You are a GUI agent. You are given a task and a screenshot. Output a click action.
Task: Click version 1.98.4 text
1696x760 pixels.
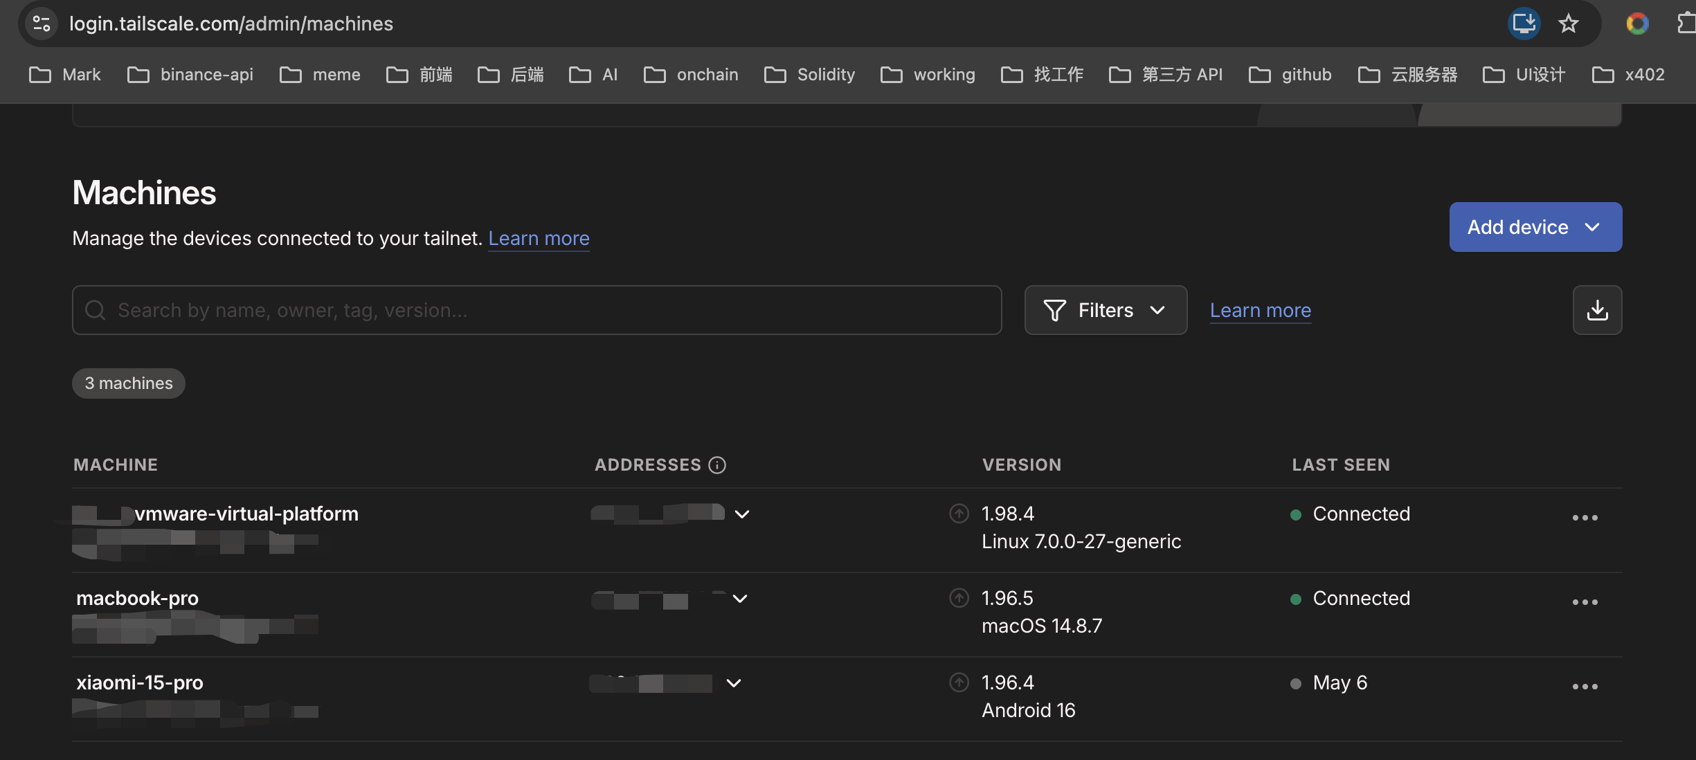click(1008, 514)
